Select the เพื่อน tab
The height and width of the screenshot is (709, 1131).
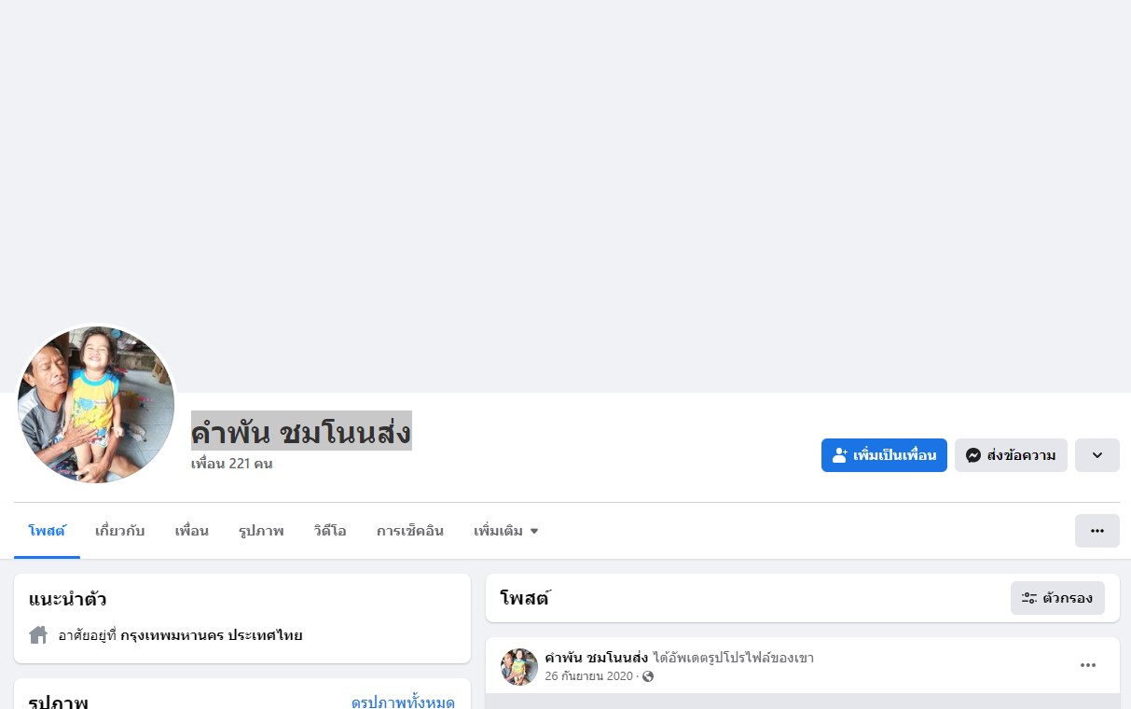click(x=192, y=531)
